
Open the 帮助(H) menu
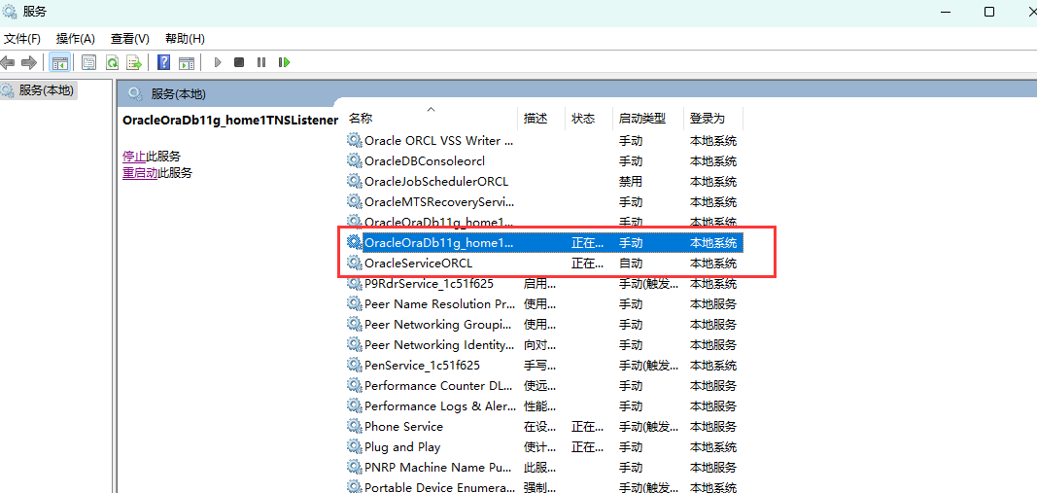coord(185,38)
